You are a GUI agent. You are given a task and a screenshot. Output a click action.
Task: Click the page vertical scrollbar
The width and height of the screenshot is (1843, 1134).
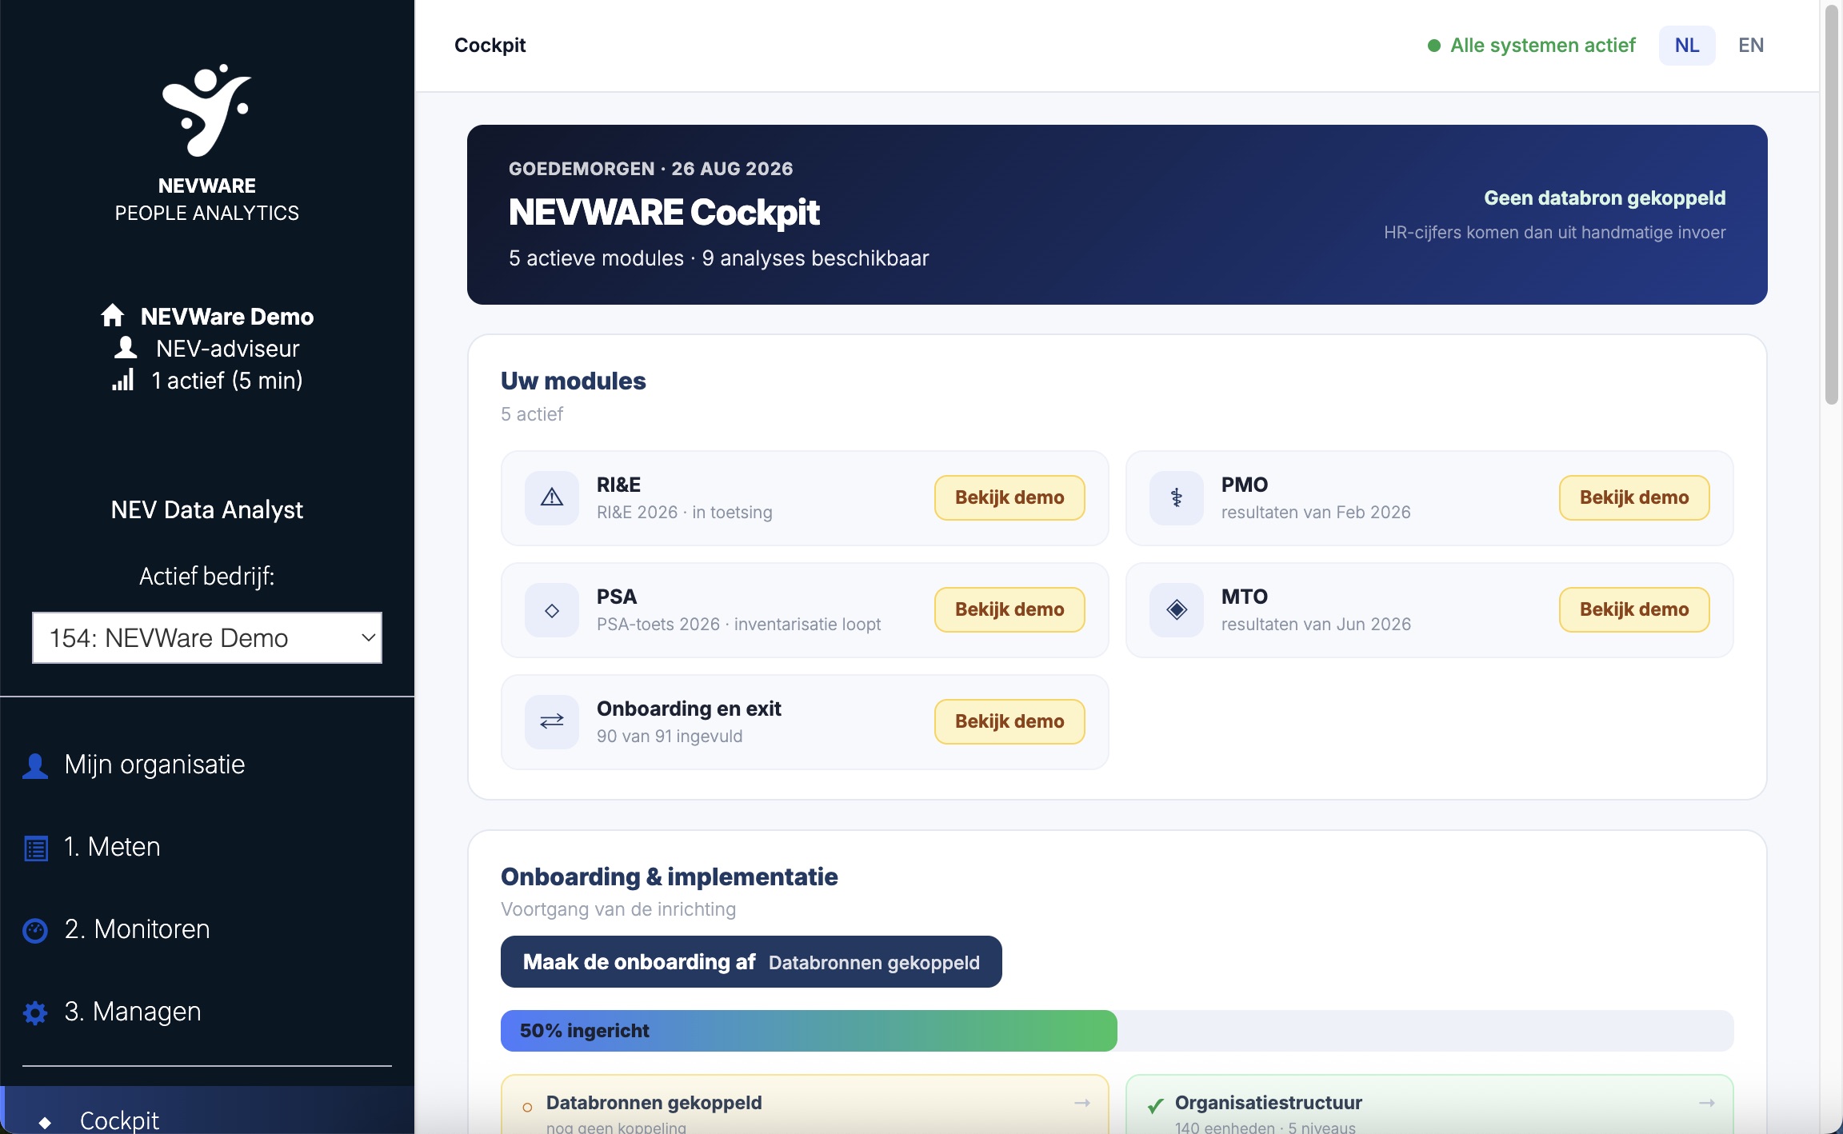pyautogui.click(x=1832, y=206)
